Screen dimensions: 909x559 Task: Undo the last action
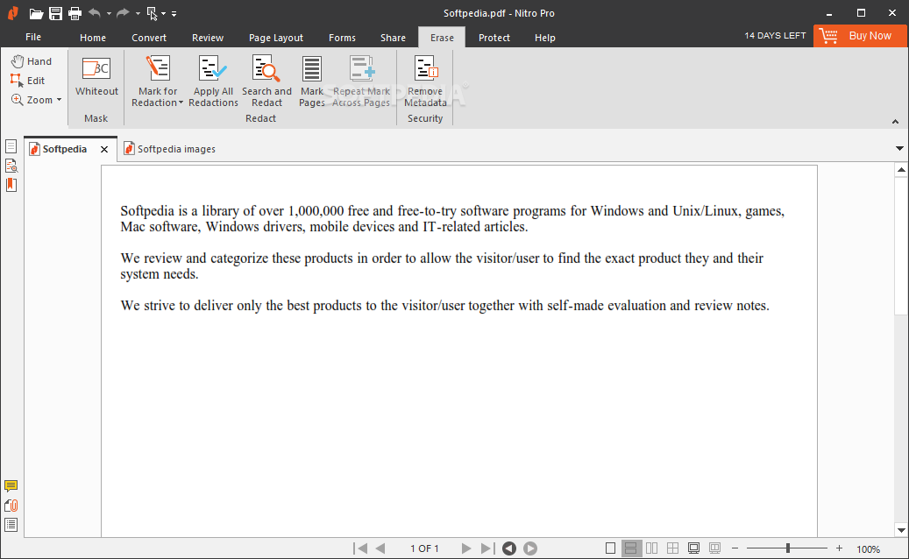click(x=95, y=13)
